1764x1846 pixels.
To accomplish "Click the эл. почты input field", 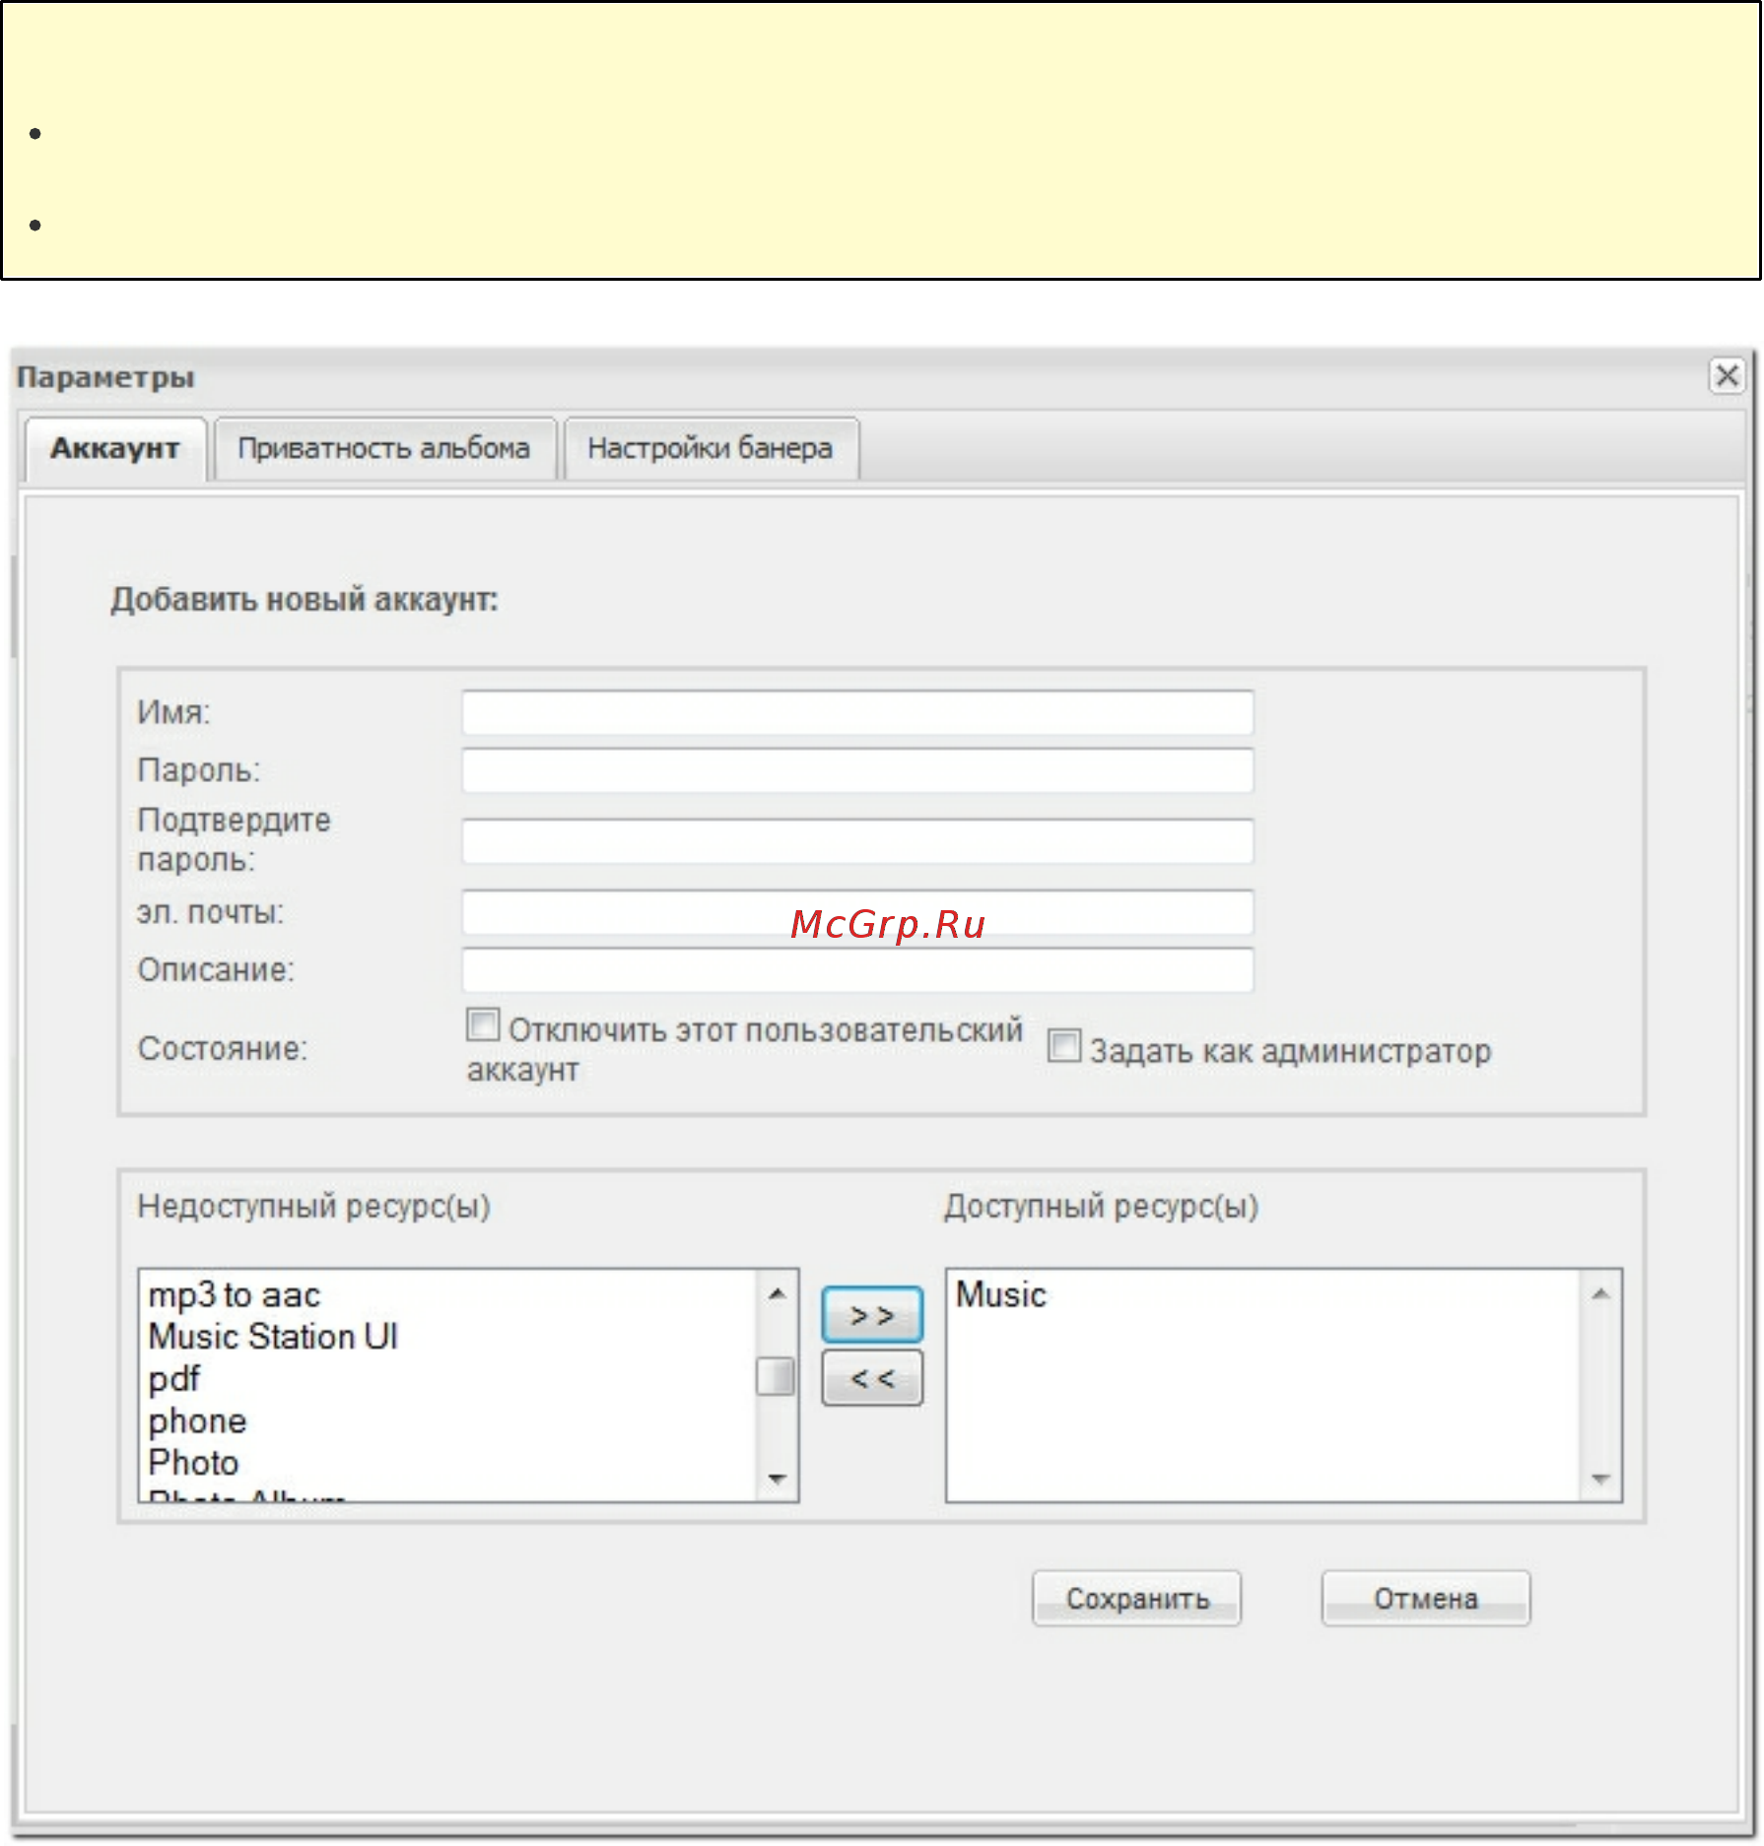I will coord(857,912).
